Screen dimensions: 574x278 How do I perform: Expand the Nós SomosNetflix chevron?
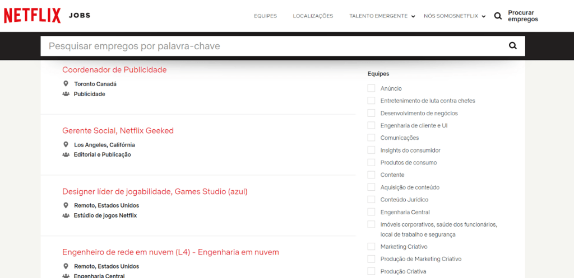pyautogui.click(x=484, y=16)
